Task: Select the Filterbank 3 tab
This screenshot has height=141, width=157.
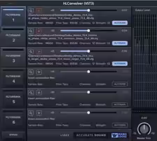Action: coord(13,57)
